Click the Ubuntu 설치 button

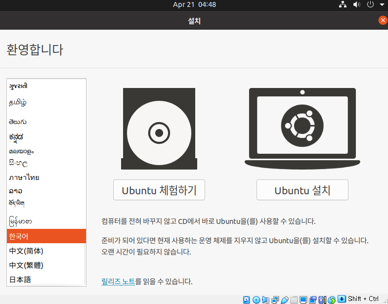coord(302,190)
